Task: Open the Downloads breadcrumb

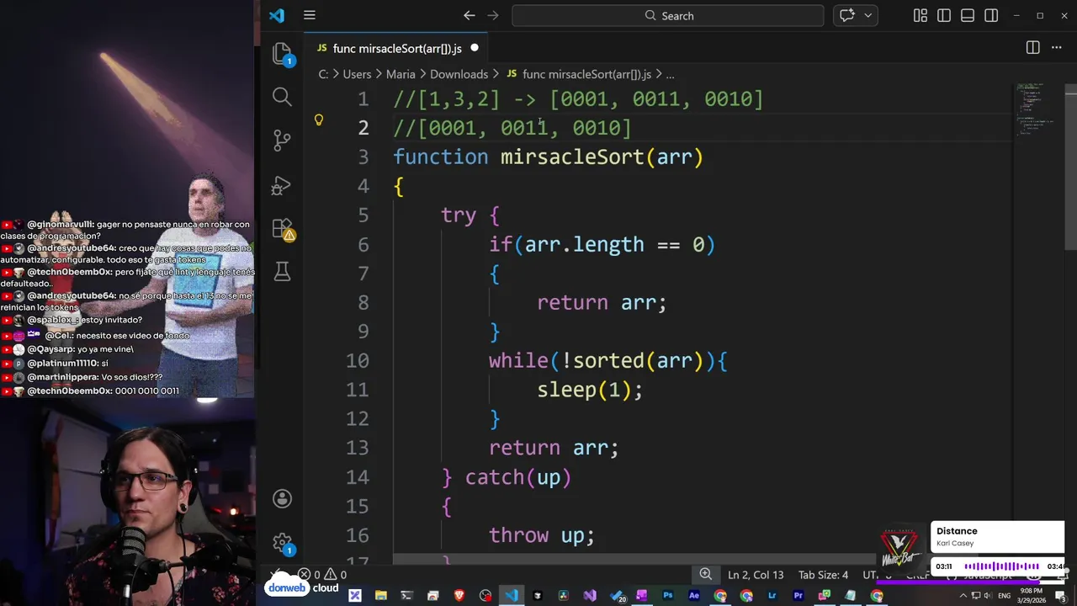Action: (459, 74)
